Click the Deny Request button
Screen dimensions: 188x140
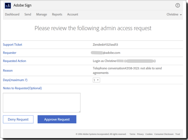tap(18, 119)
